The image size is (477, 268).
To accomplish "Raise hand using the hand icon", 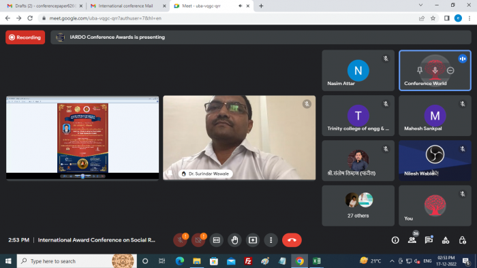I will click(234, 240).
